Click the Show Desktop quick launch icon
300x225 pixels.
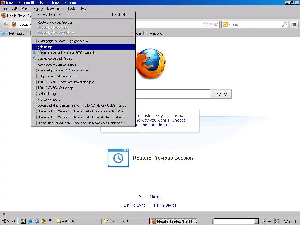point(23,221)
